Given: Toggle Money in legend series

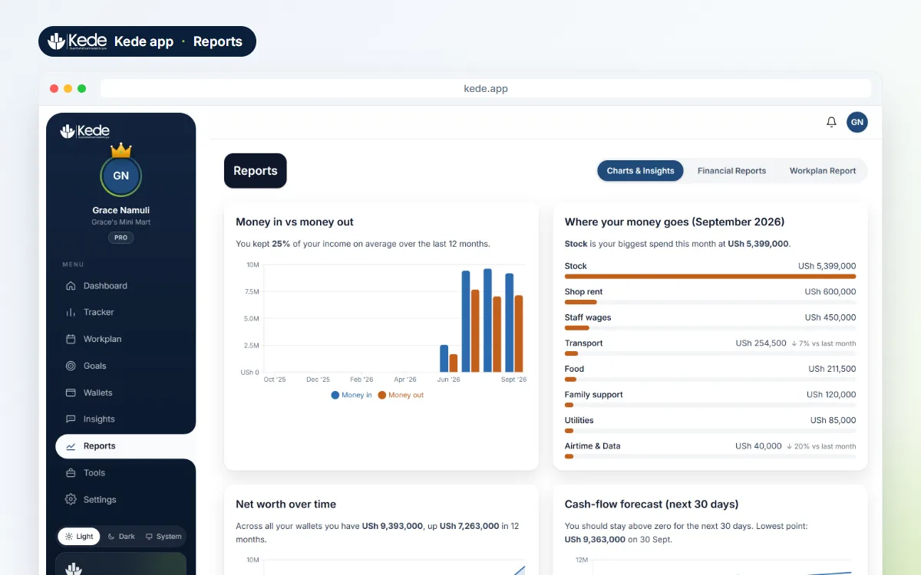Looking at the screenshot, I should click(x=352, y=395).
